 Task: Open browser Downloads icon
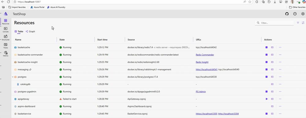(275, 2)
